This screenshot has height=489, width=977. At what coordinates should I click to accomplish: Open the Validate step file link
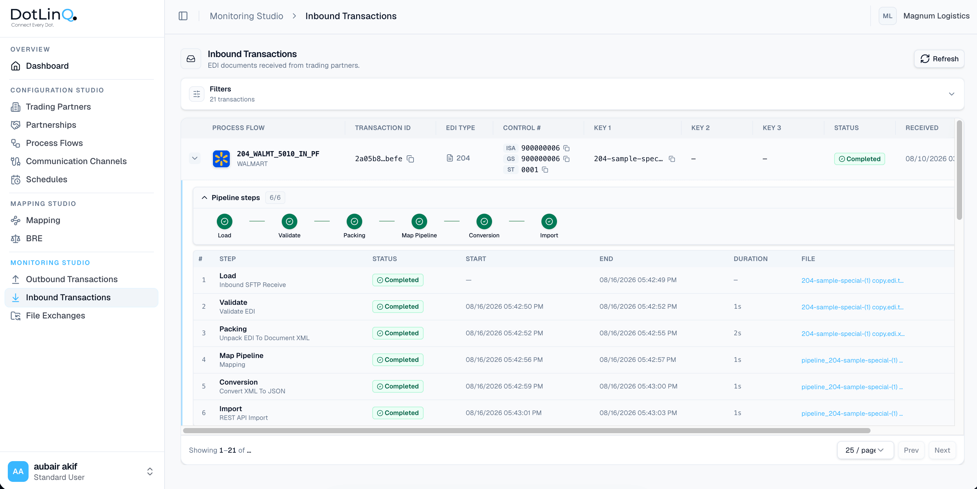852,307
